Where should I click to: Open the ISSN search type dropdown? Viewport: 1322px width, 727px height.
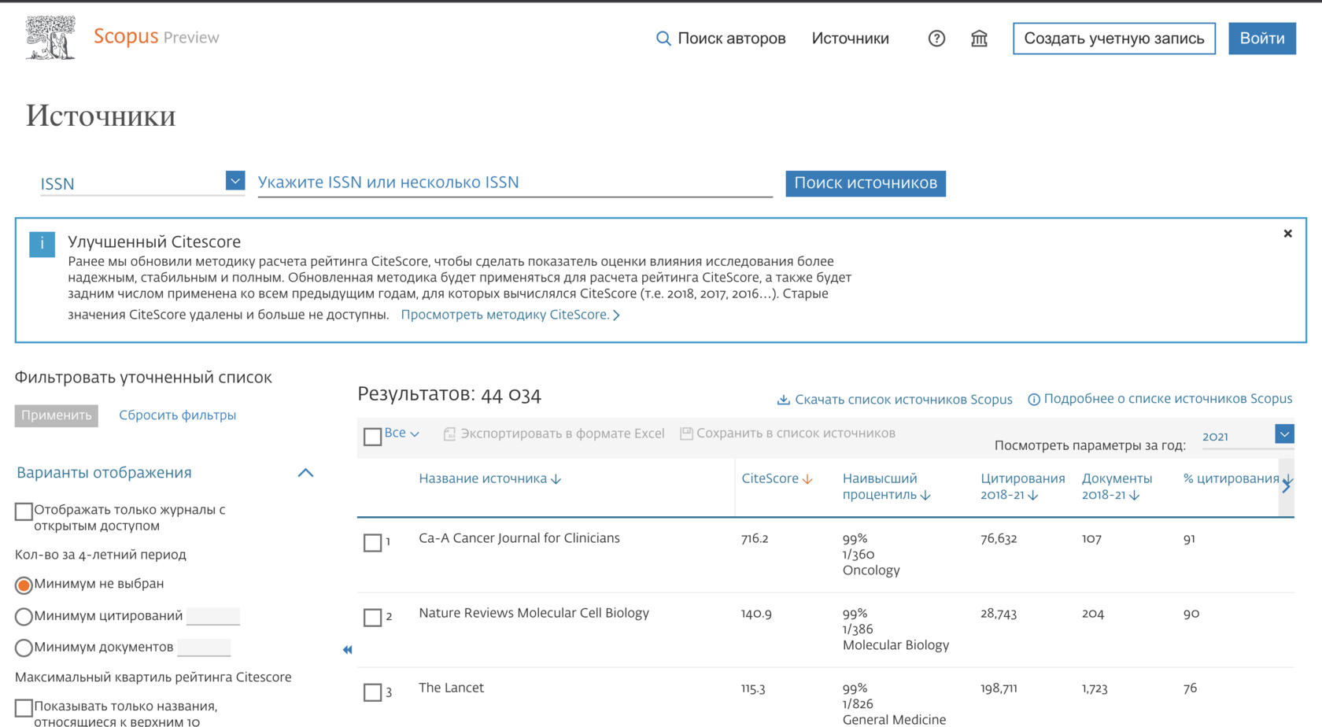click(x=234, y=181)
